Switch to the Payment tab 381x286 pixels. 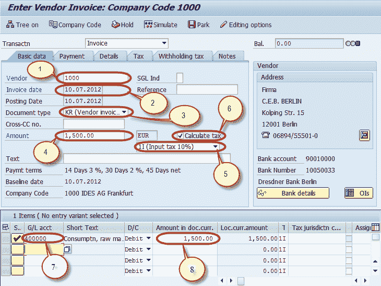pyautogui.click(x=72, y=56)
